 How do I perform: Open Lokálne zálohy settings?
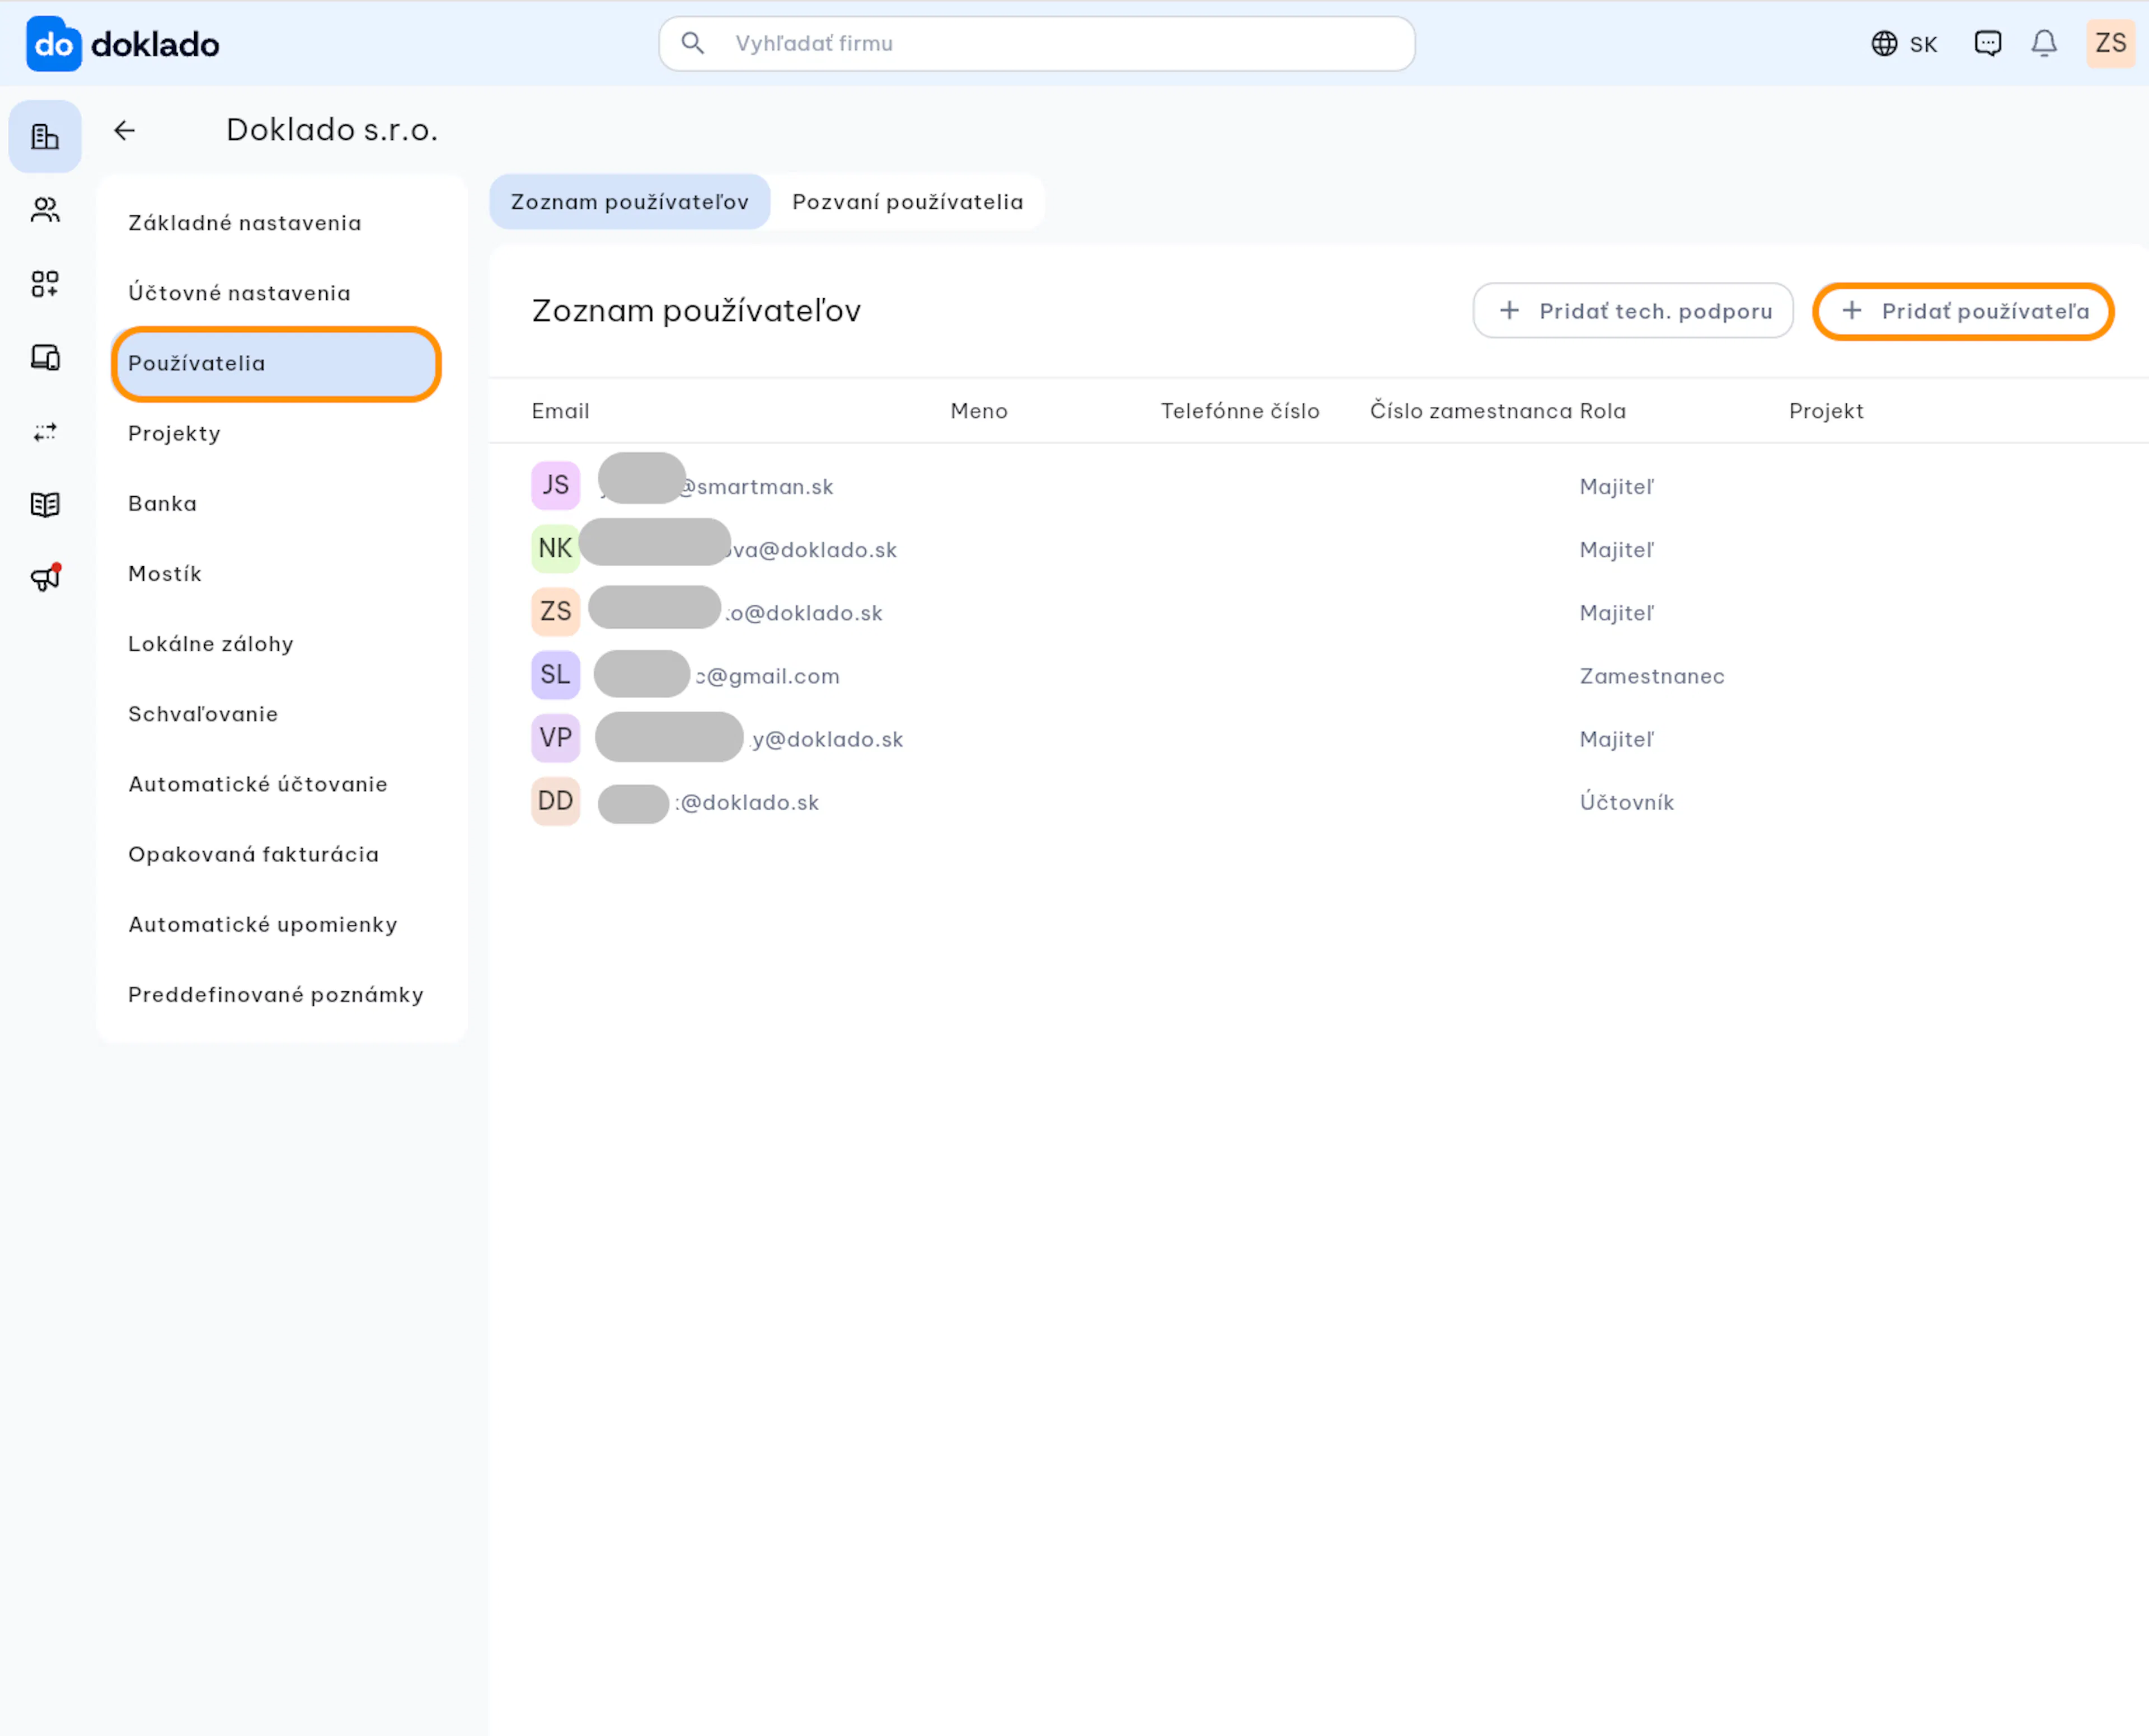211,644
